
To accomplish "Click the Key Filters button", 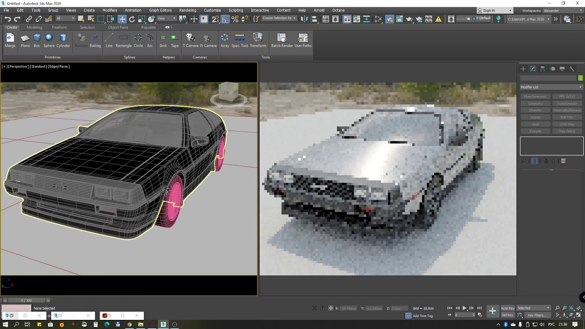I will pos(537,315).
